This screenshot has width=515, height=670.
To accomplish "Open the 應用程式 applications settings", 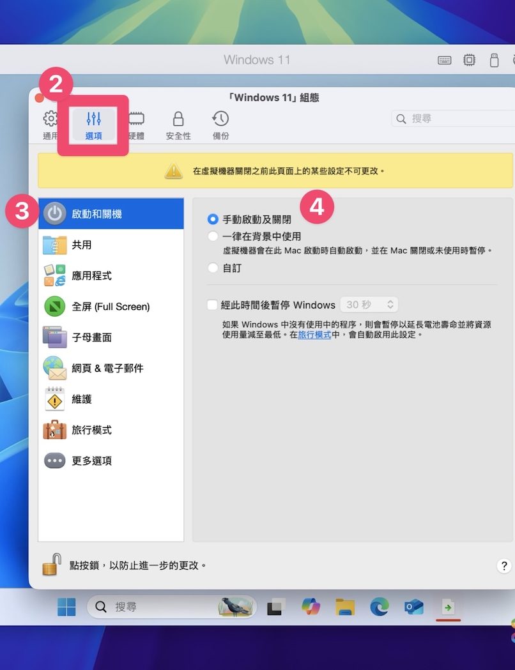I will [x=91, y=275].
